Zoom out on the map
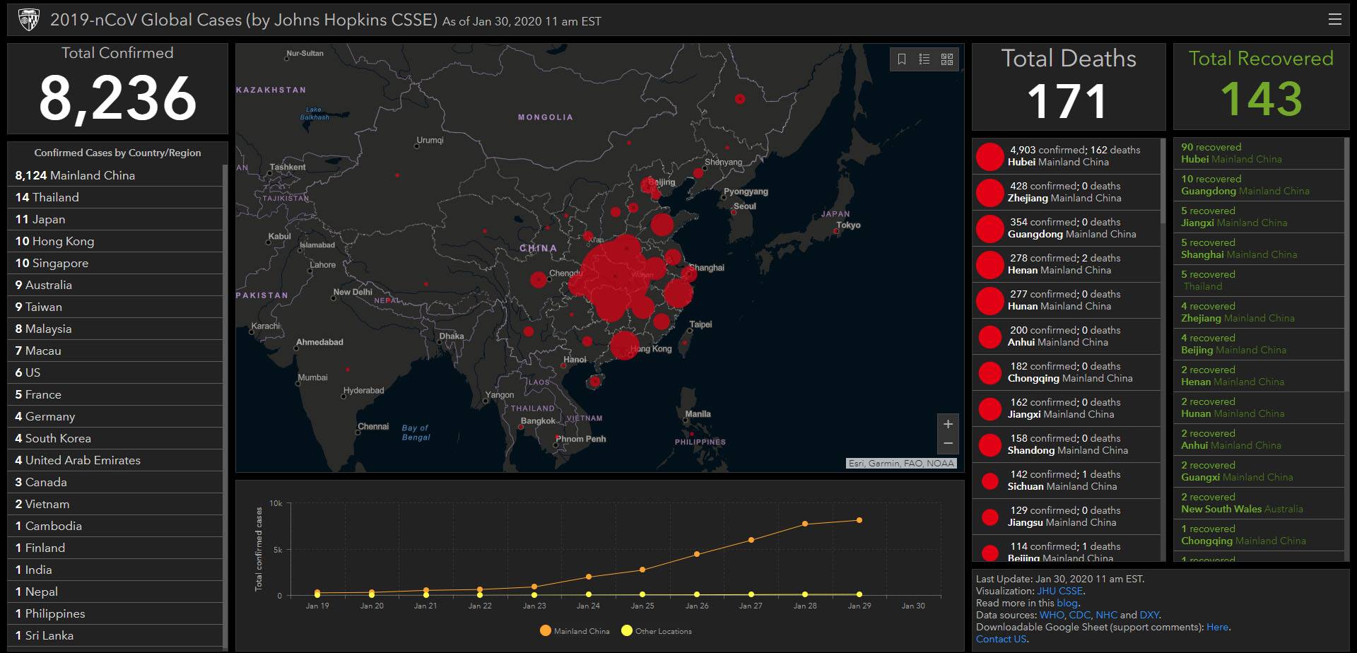 [948, 443]
